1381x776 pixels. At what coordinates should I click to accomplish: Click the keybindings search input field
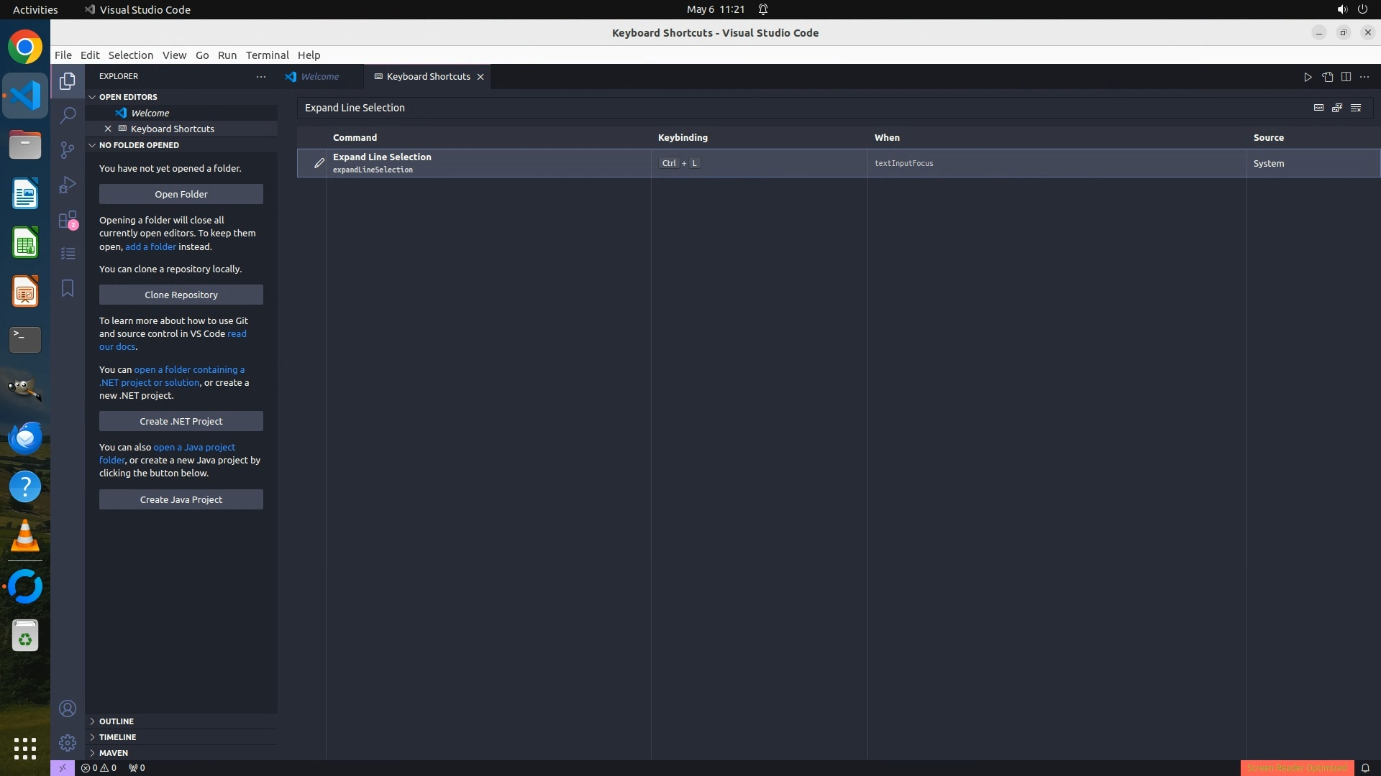coord(791,108)
